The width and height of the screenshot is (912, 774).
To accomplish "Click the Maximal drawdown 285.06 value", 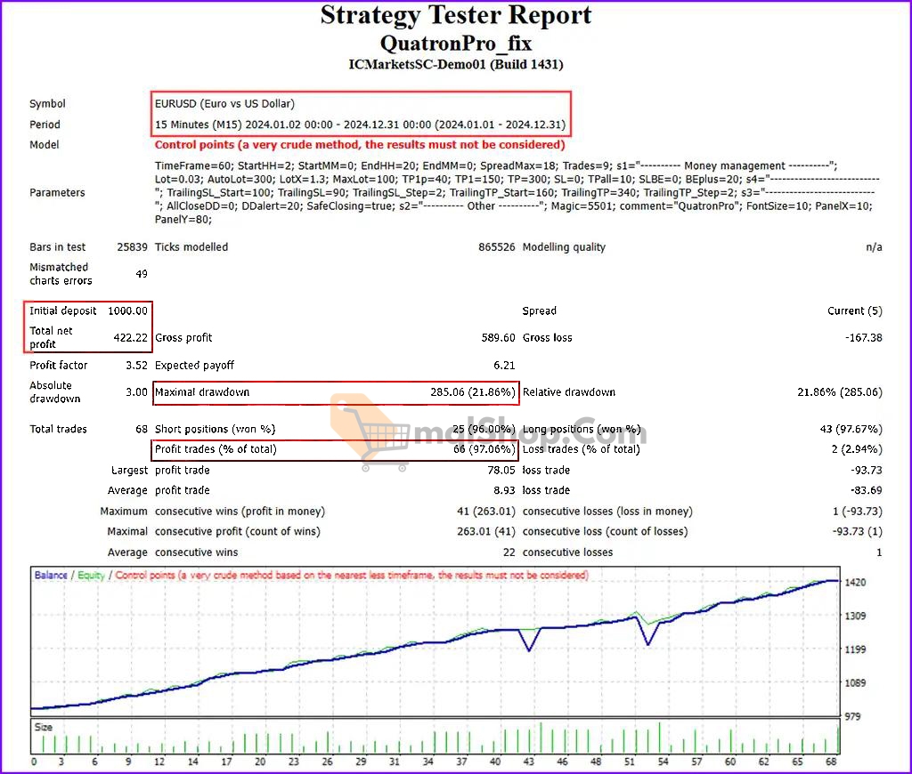I will [470, 392].
